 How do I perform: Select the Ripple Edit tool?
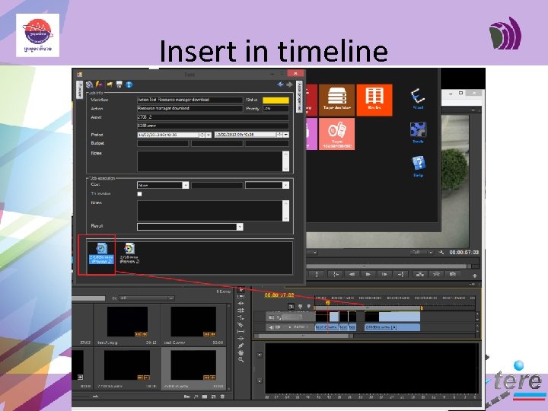pyautogui.click(x=241, y=304)
